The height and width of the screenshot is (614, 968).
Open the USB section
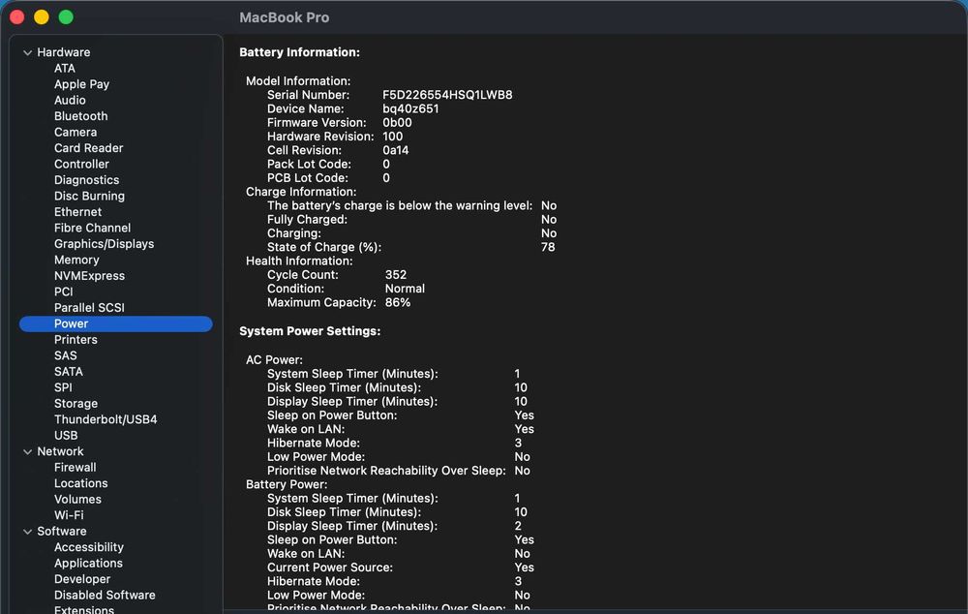point(66,436)
